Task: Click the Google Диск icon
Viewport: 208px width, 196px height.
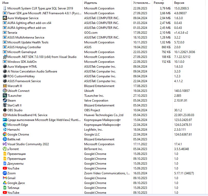Action: tap(4, 183)
